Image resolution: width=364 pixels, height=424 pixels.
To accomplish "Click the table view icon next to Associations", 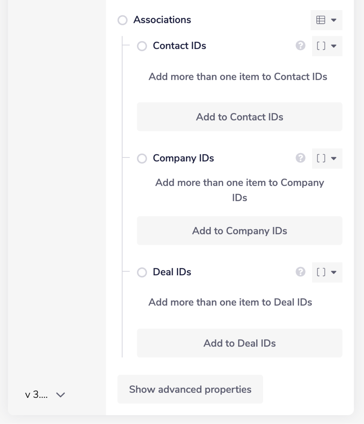I will [x=321, y=20].
